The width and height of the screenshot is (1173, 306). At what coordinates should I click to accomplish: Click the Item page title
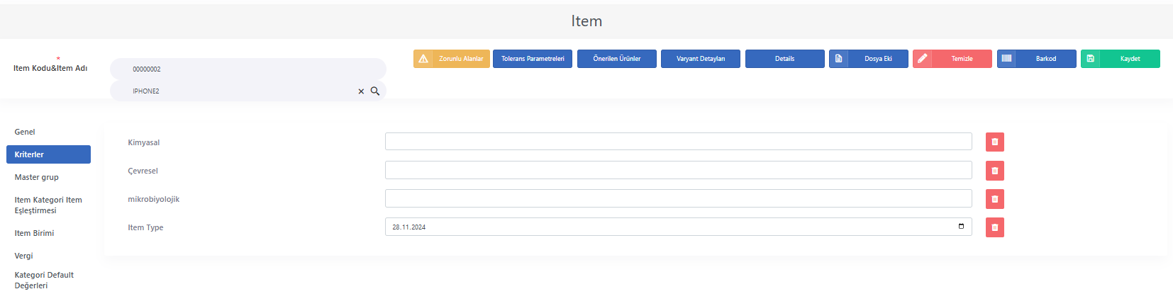click(586, 21)
